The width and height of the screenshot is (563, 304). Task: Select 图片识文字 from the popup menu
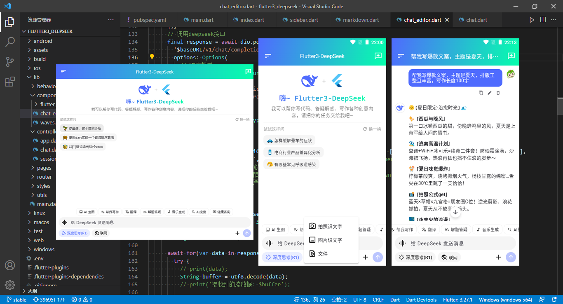(331, 240)
